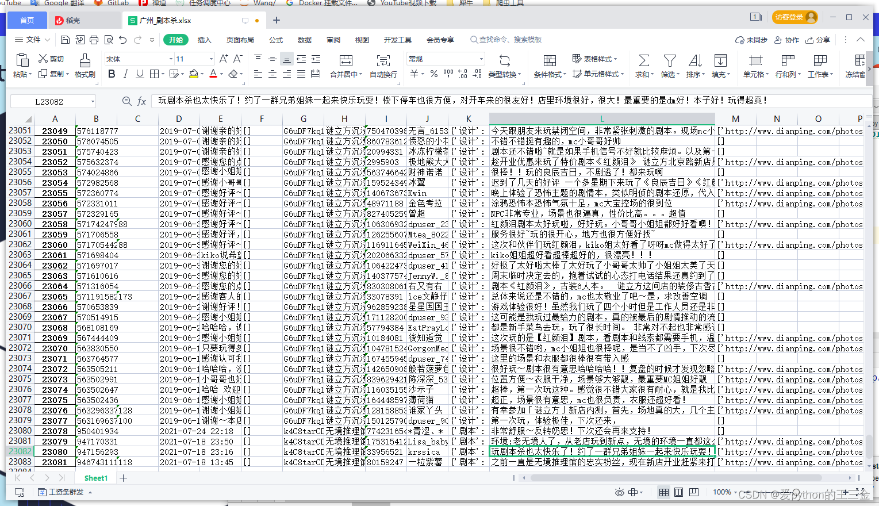Viewport: 879px width, 506px height.
Task: Click the percent style icon
Action: [x=434, y=74]
